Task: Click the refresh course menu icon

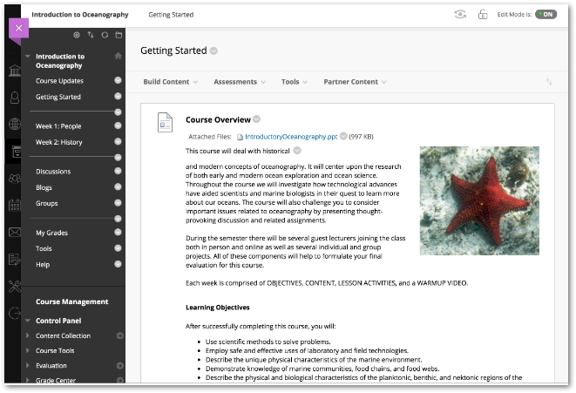Action: click(105, 35)
